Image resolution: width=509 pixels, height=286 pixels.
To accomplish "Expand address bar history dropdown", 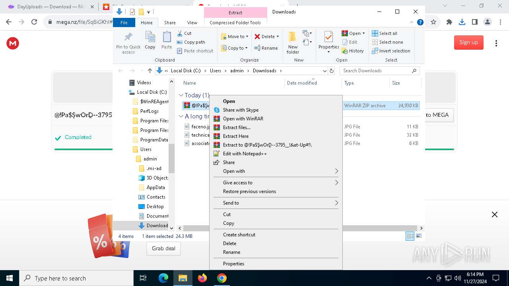I will coord(325,71).
